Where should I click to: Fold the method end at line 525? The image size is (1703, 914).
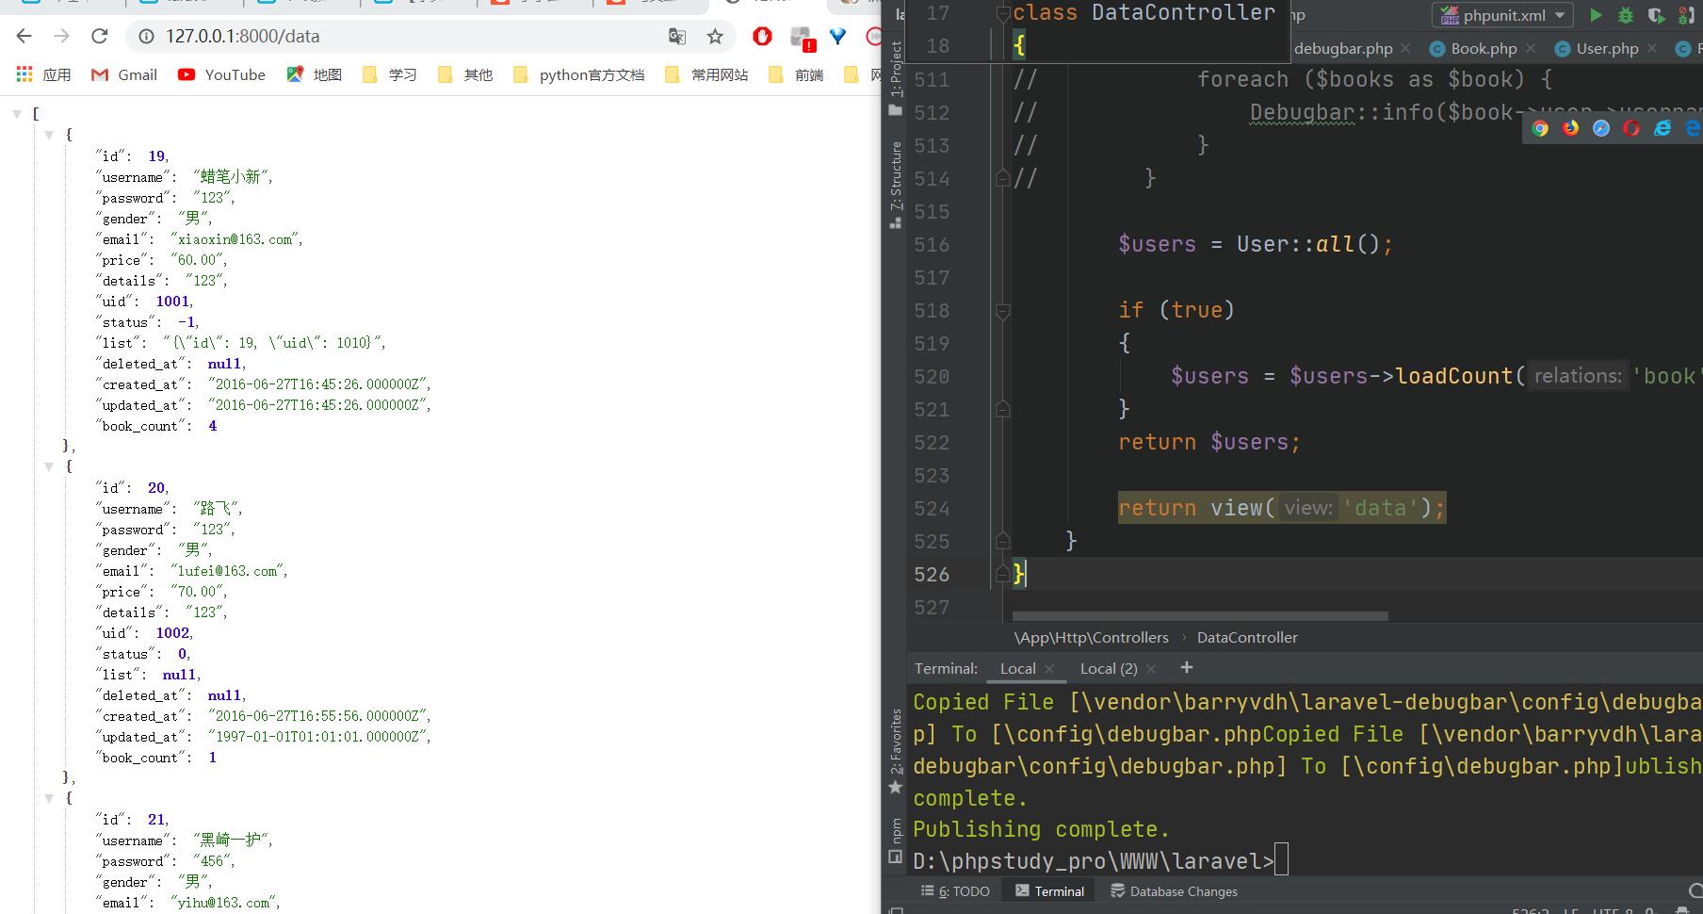(x=1003, y=541)
